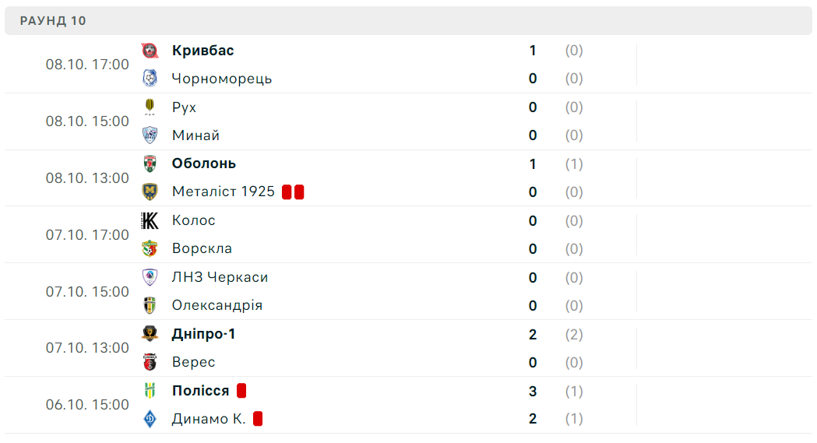817x443 pixels.
Task: Click the red card next to Динамо К.
Action: click(258, 419)
